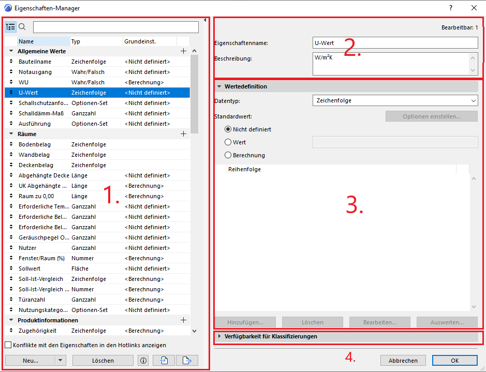Select the Wert radio button
This screenshot has height=372, width=486.
pos(228,142)
